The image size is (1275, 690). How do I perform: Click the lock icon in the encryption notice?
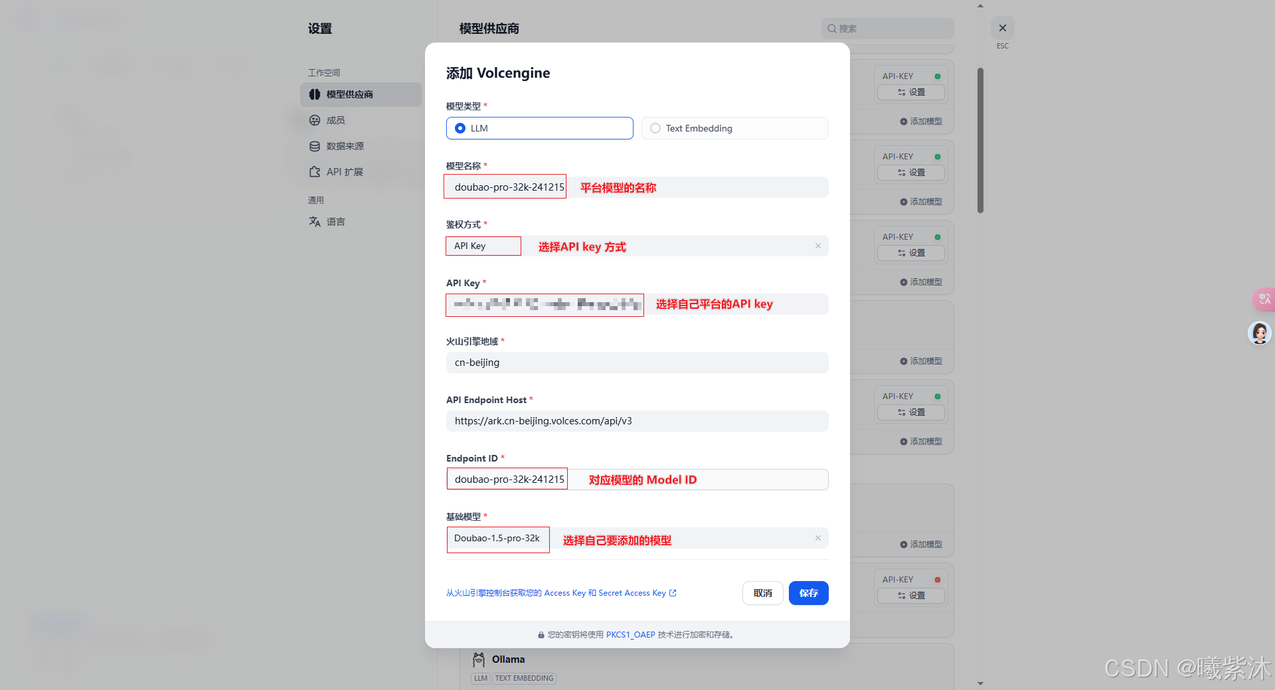coord(541,635)
